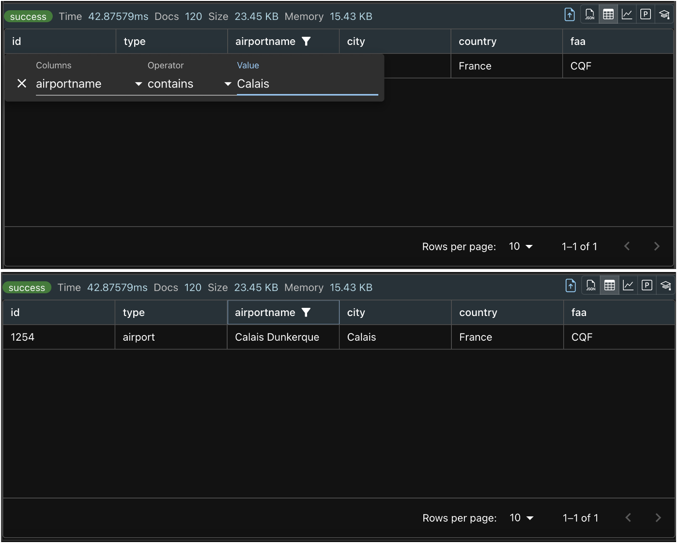Click the success status badge in top panel
This screenshot has width=680, height=544.
click(x=28, y=16)
